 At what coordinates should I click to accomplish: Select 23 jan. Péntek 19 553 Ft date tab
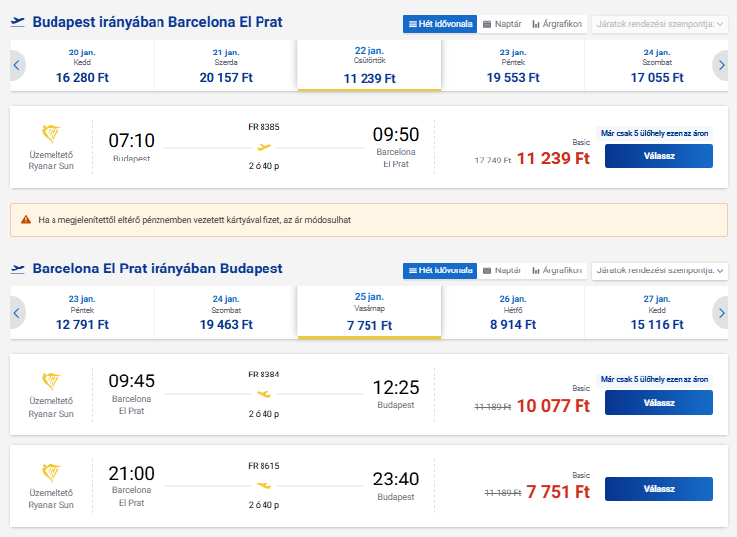tap(512, 65)
